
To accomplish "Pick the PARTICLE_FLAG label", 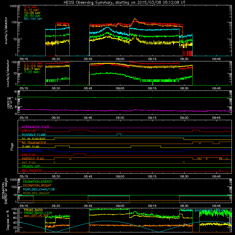I will [33, 159].
